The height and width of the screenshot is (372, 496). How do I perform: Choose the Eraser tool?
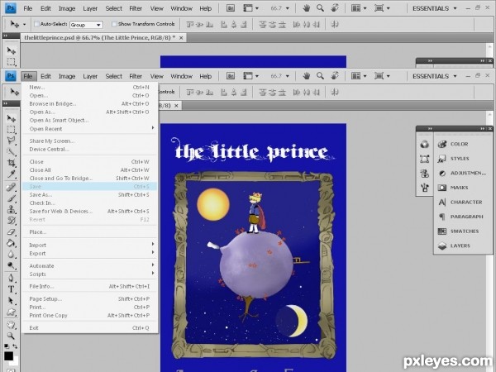[11, 231]
